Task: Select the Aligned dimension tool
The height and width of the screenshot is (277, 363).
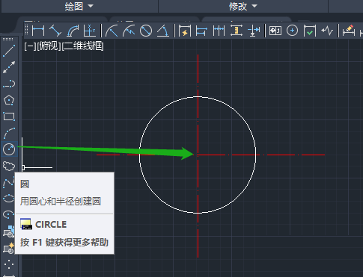Action: tap(55, 31)
